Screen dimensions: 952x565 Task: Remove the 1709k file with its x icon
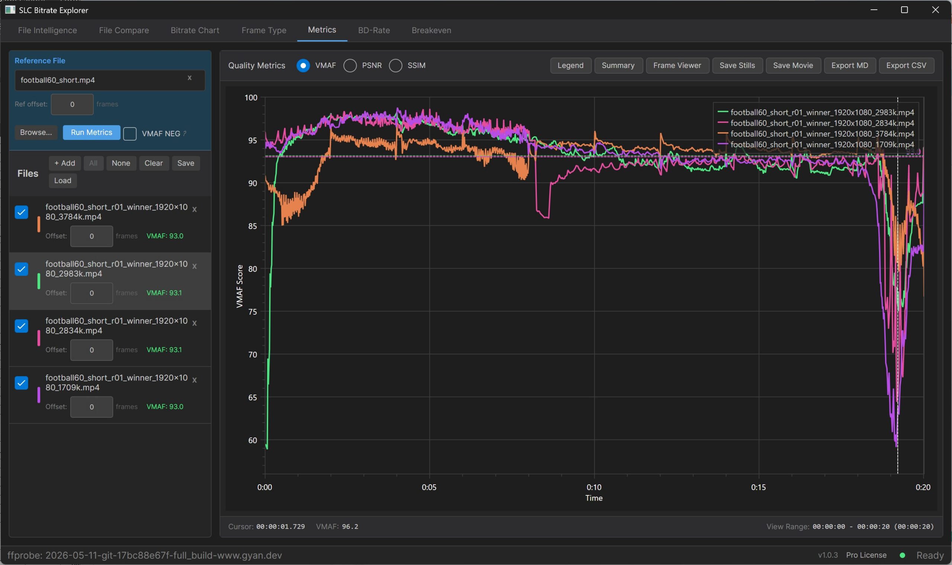click(x=194, y=380)
